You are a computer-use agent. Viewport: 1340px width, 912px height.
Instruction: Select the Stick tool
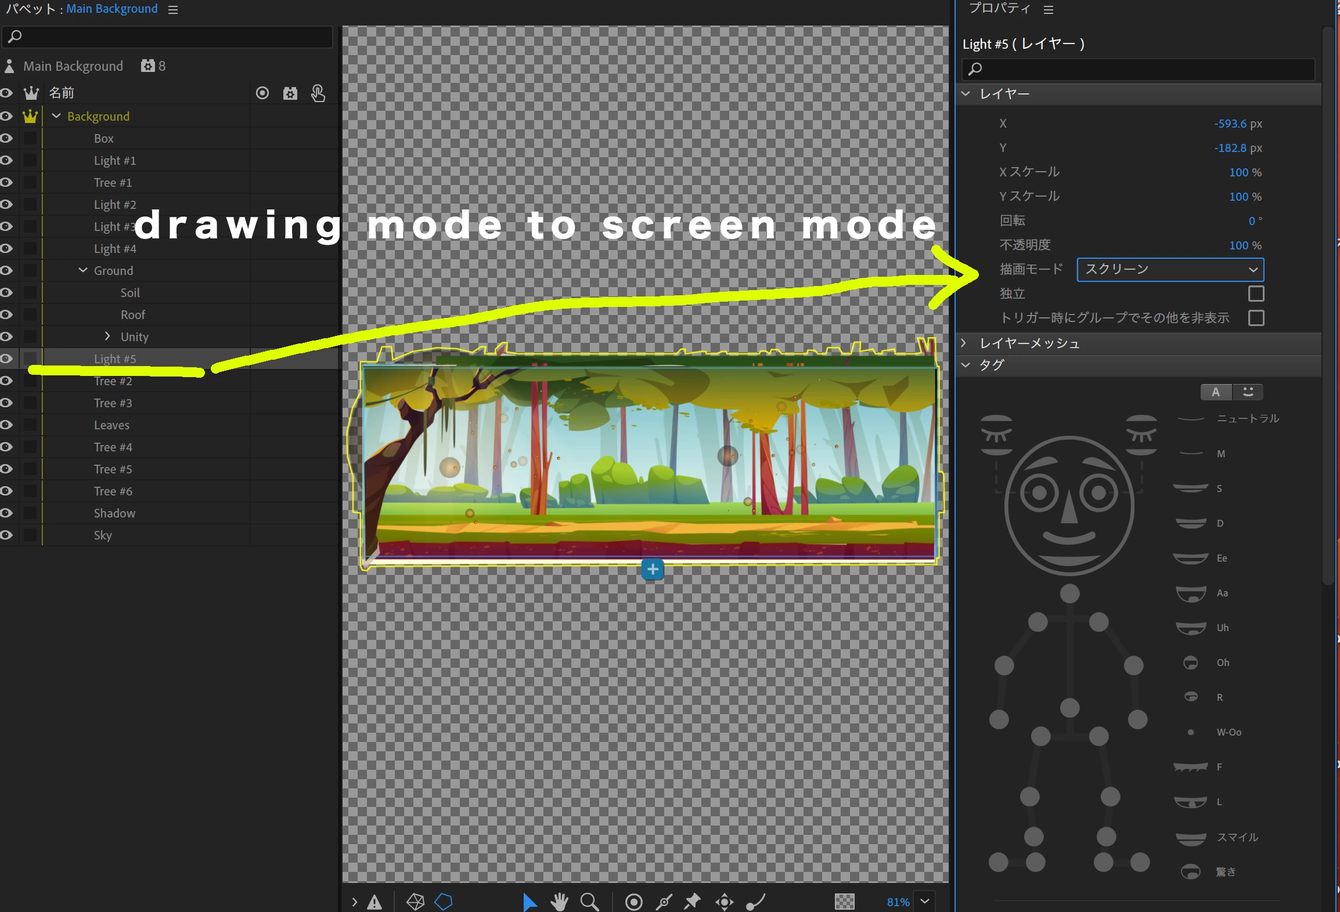664,902
